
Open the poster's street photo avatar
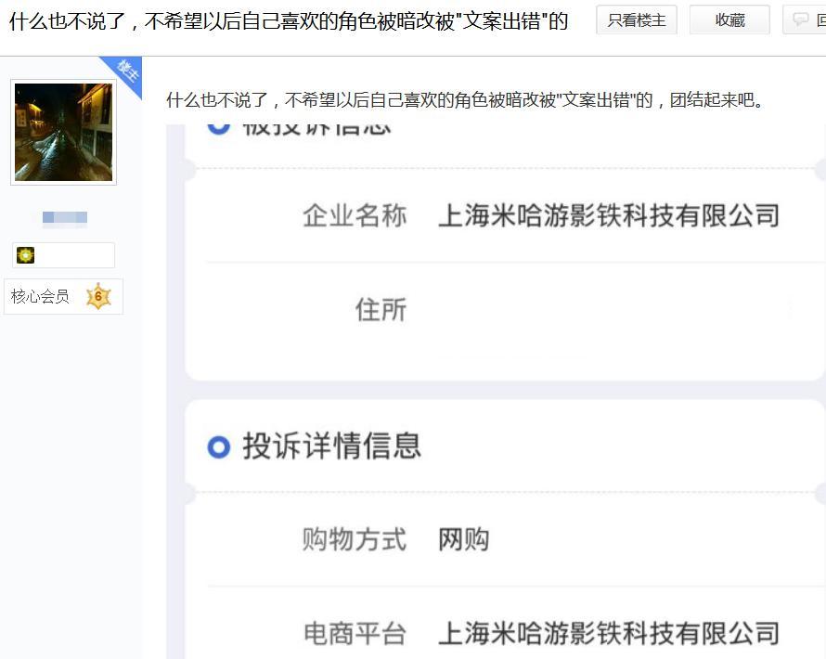click(x=63, y=132)
